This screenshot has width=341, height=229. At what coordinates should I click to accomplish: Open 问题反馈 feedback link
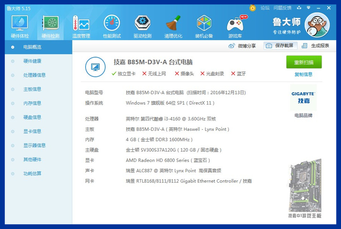(282, 8)
